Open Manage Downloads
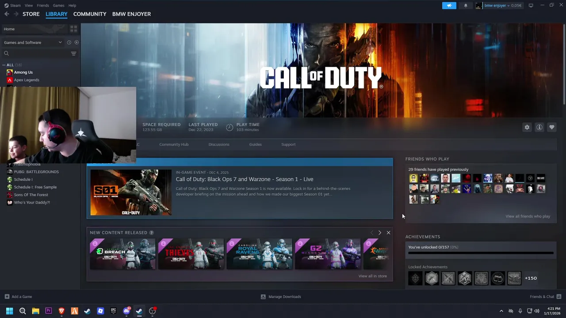566x318 pixels. click(281, 297)
